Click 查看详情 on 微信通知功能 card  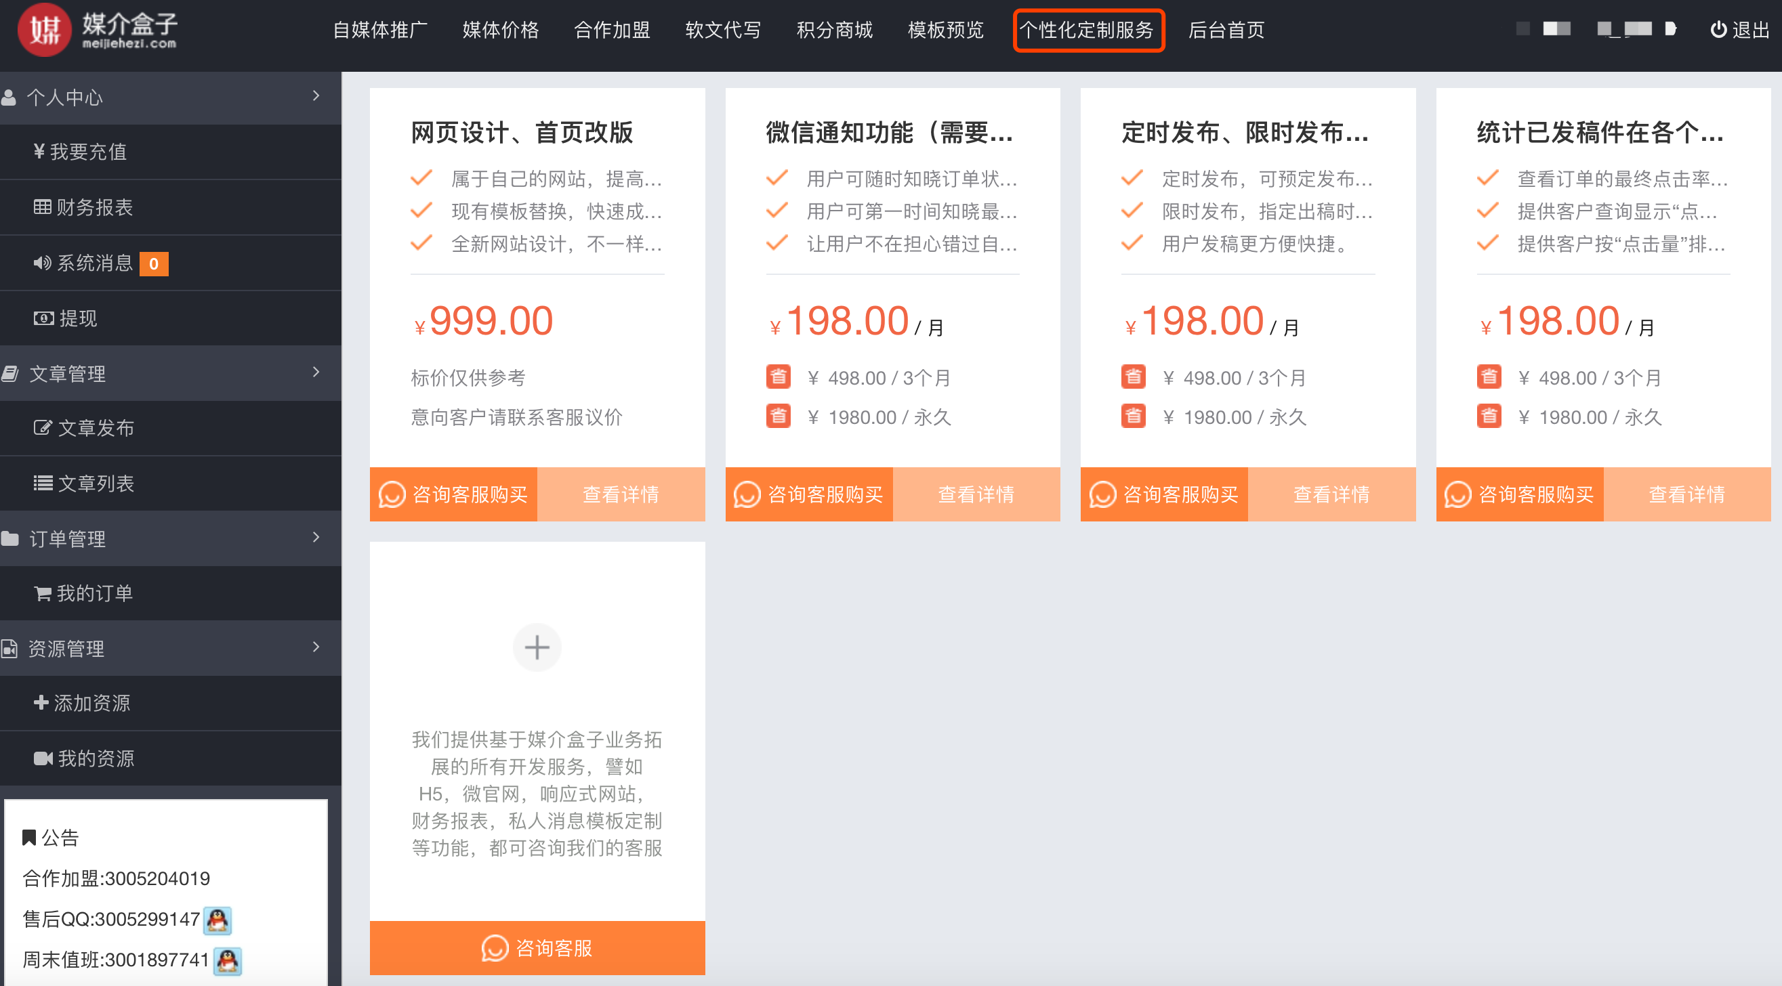coord(976,494)
